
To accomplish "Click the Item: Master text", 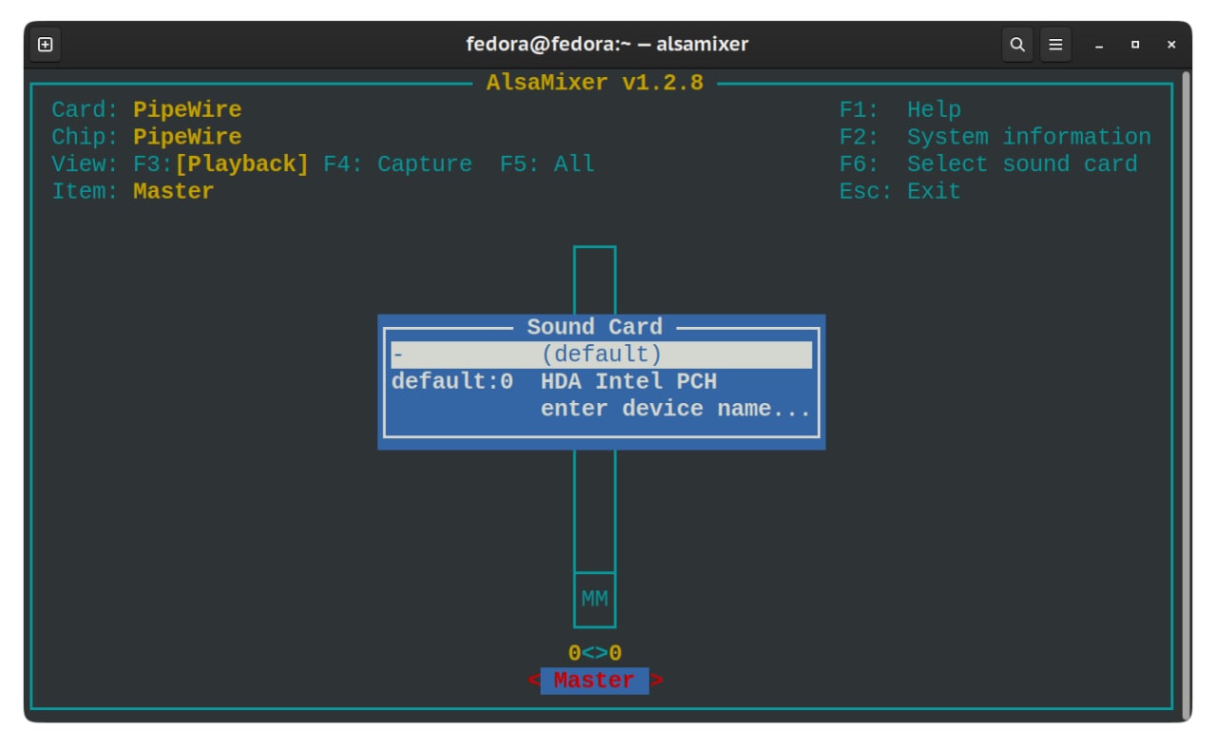I will tap(133, 191).
